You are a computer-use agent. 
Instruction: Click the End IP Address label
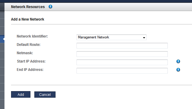click(x=30, y=70)
